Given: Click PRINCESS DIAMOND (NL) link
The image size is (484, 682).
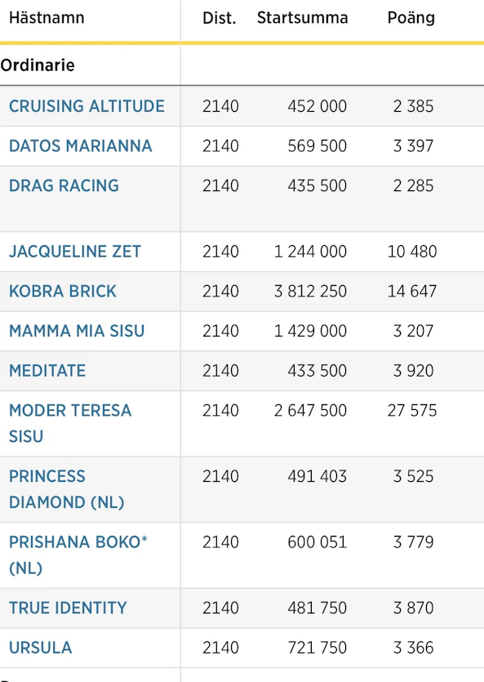Looking at the screenshot, I should pyautogui.click(x=67, y=489).
